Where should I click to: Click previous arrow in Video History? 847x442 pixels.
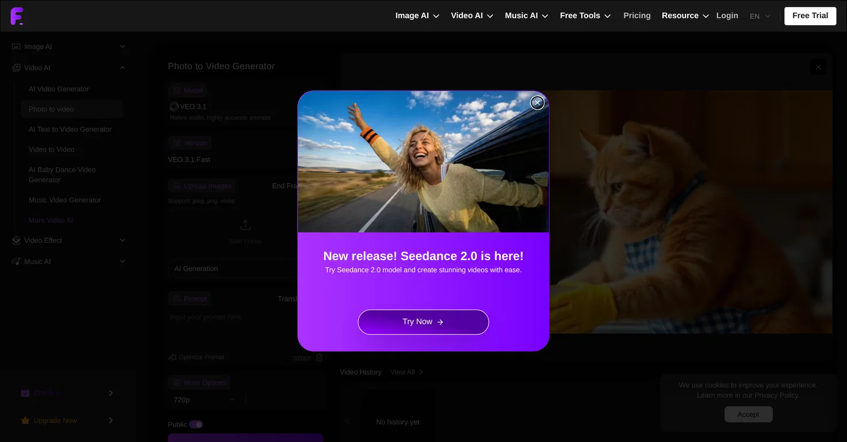click(x=347, y=422)
